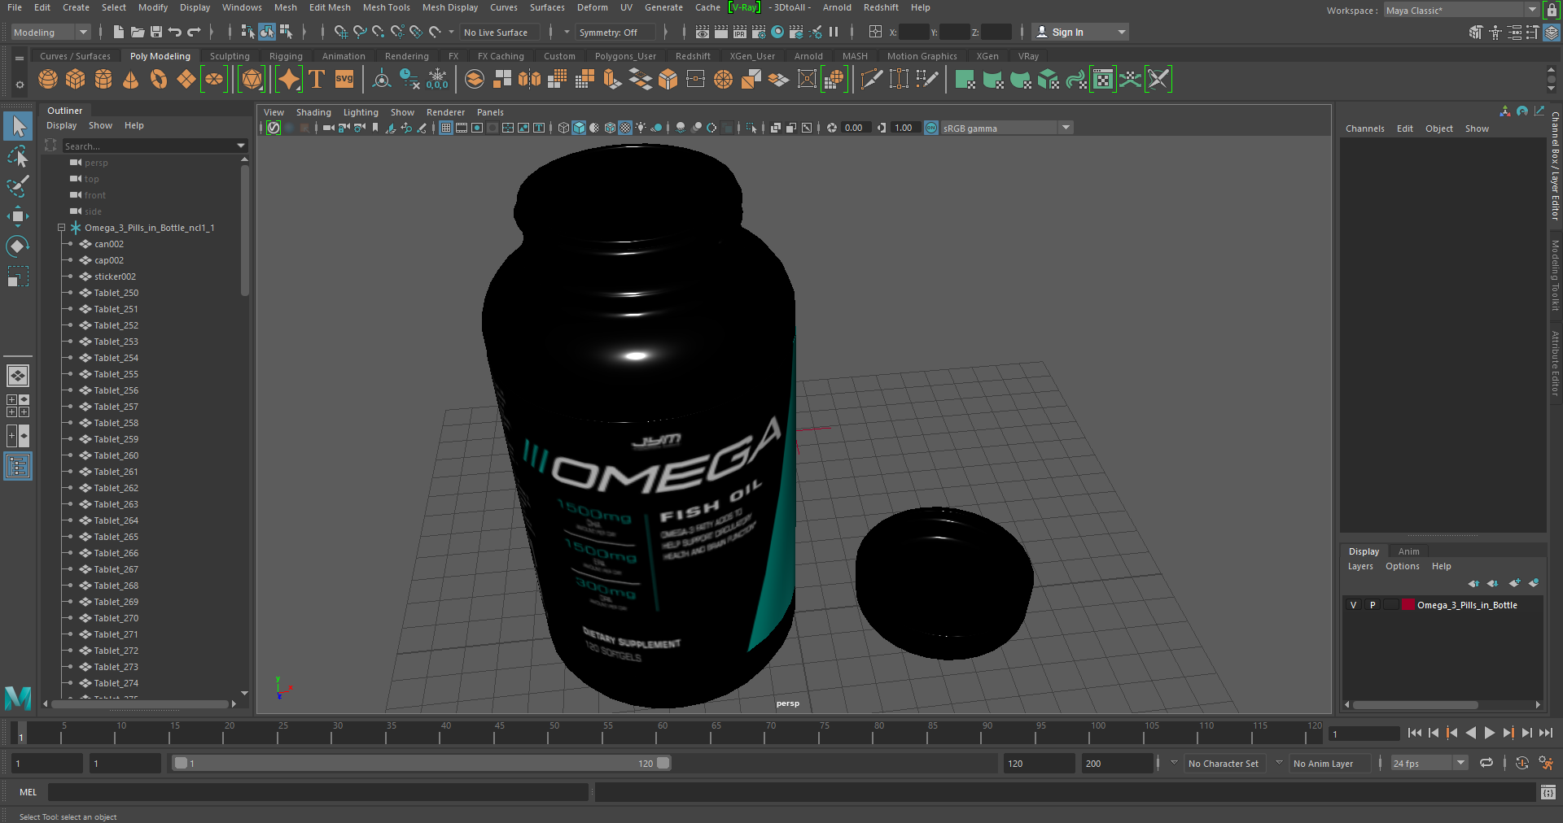Viewport: 1563px width, 823px height.
Task: Click the No Live Surface field
Action: coord(499,32)
